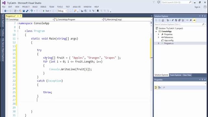Open the DEBUG menu
The image size is (208, 117).
43,6
